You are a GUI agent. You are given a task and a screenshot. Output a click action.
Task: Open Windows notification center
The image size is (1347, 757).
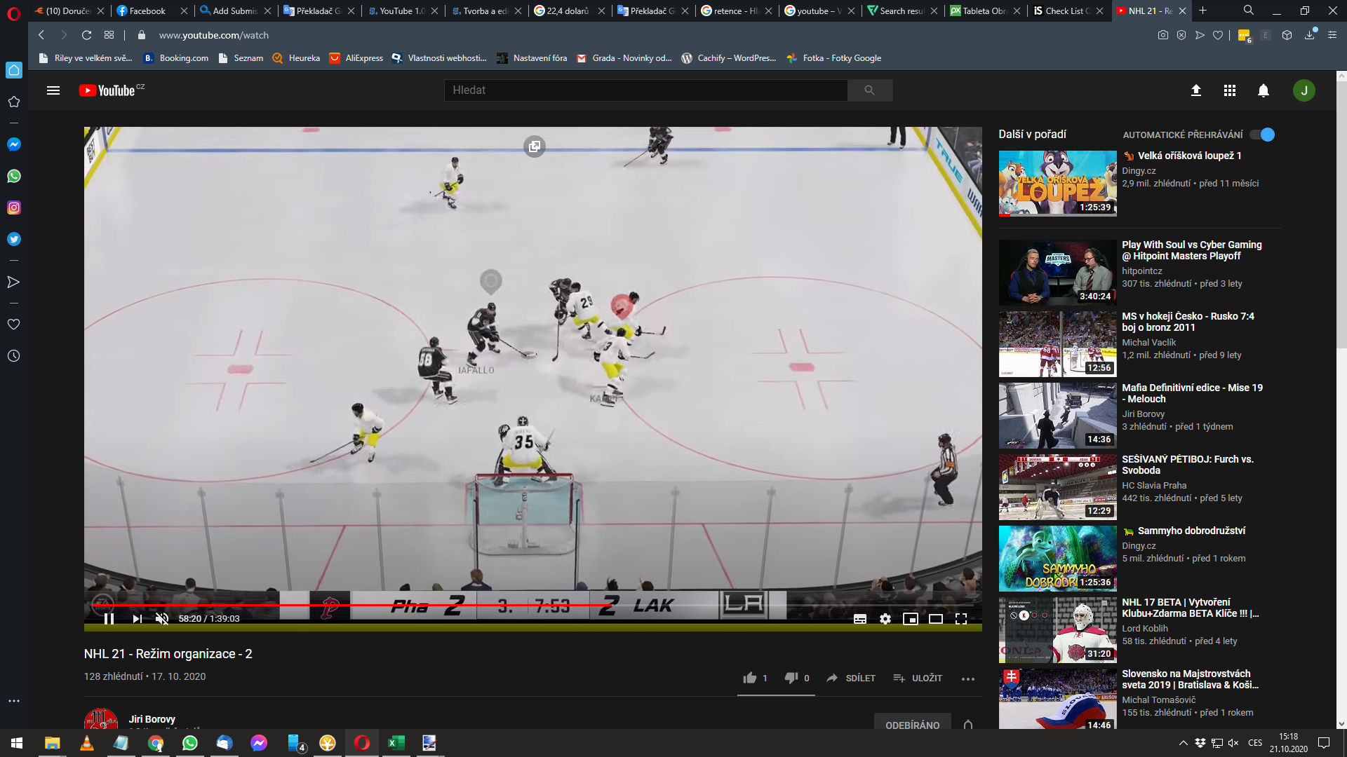pos(1324,743)
